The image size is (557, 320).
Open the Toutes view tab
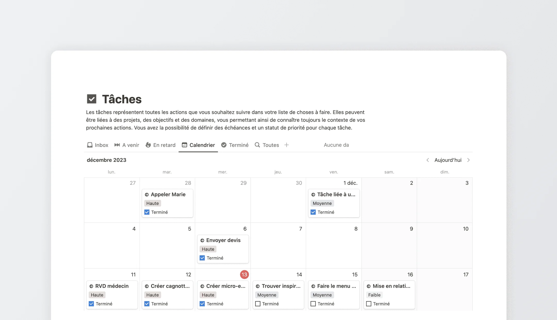(267, 145)
